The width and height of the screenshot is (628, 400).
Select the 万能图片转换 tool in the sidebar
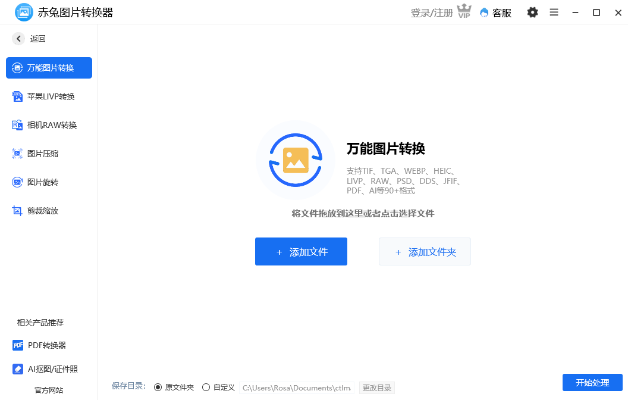pos(49,68)
